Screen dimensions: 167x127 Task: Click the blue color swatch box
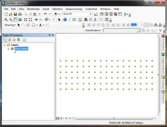coord(134,25)
